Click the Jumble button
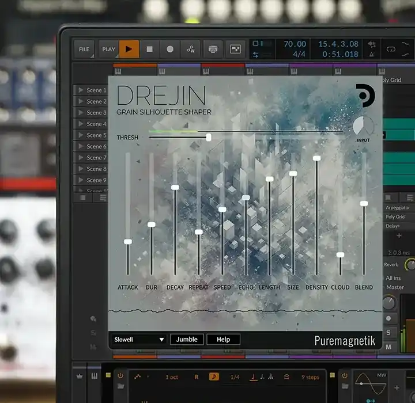This screenshot has width=415, height=403. (x=187, y=340)
